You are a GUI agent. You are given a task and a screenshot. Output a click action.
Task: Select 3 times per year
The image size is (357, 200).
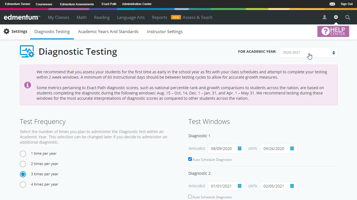[x=23, y=174]
